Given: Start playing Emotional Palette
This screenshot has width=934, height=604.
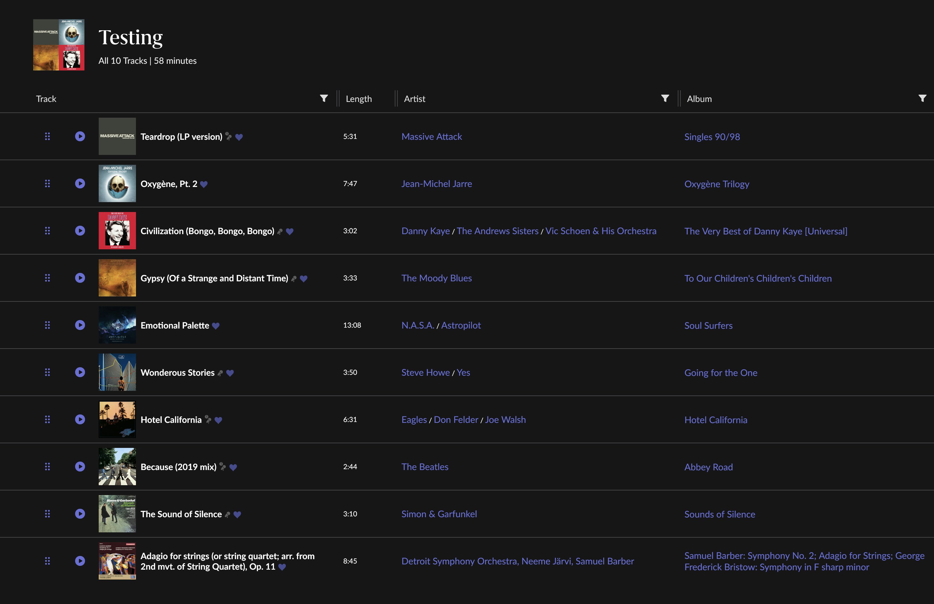Looking at the screenshot, I should click(x=80, y=325).
